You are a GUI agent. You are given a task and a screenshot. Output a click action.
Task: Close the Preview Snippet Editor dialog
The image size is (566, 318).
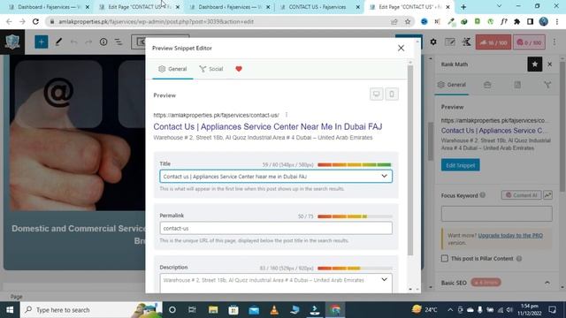click(401, 48)
